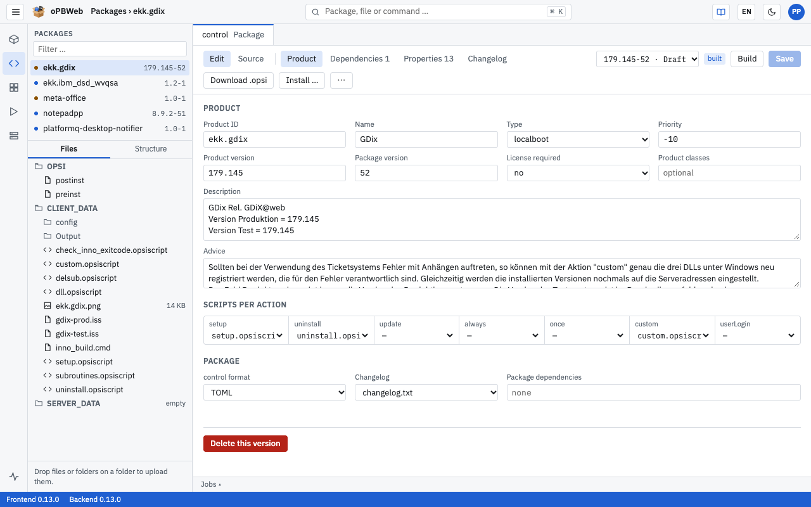Open the version 179.145-52 Draft dropdown
811x507 pixels.
tap(648, 59)
